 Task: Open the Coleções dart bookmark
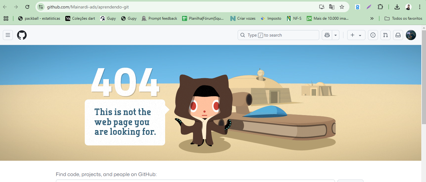(x=80, y=18)
